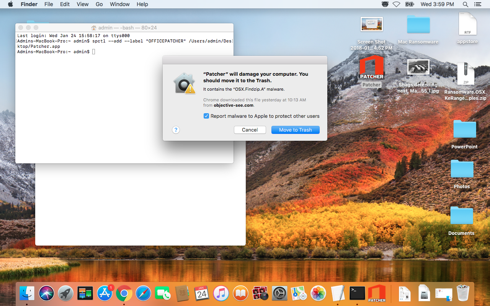The width and height of the screenshot is (490, 306).
Task: Open the App Store in the Dock
Action: pyautogui.click(x=105, y=293)
